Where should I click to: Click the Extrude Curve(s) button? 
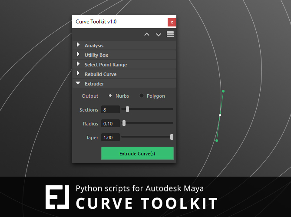pos(137,153)
